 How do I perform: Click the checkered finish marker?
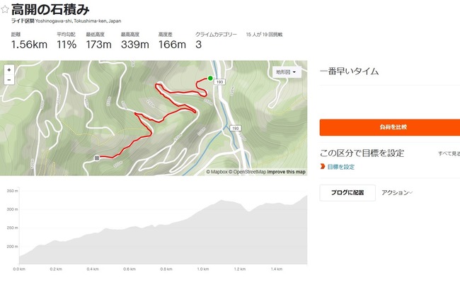(x=97, y=158)
